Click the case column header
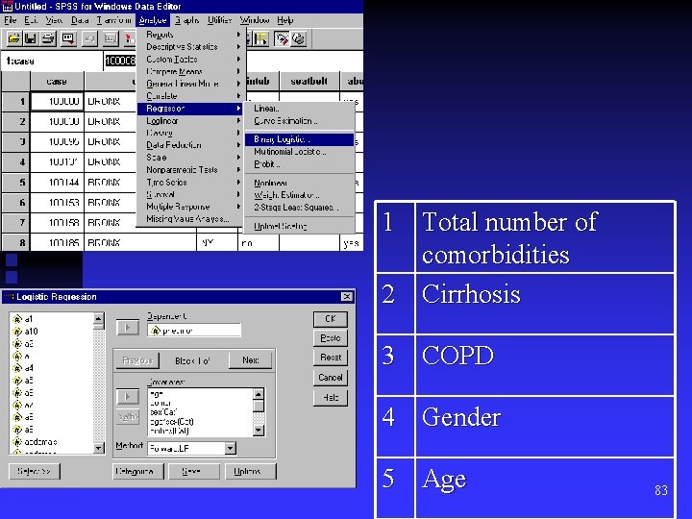The width and height of the screenshot is (692, 519). pos(57,81)
